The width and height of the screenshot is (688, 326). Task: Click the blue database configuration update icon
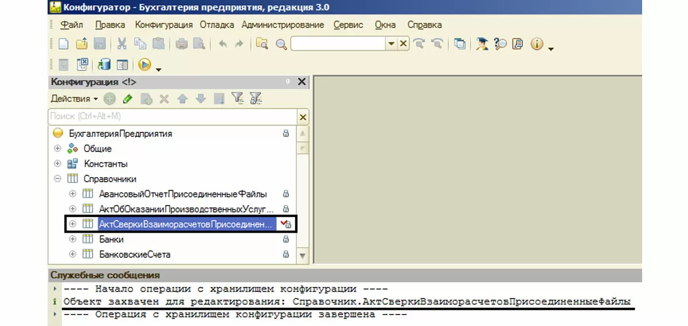104,65
